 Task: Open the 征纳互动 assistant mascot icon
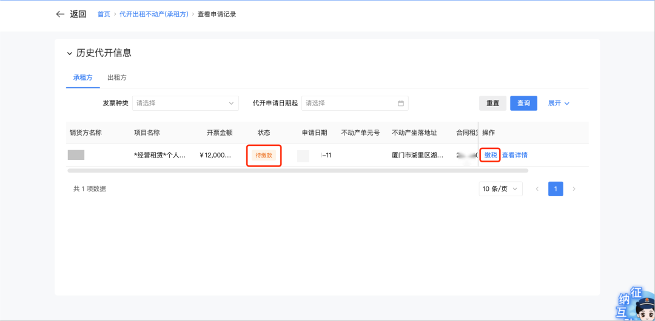click(x=636, y=303)
